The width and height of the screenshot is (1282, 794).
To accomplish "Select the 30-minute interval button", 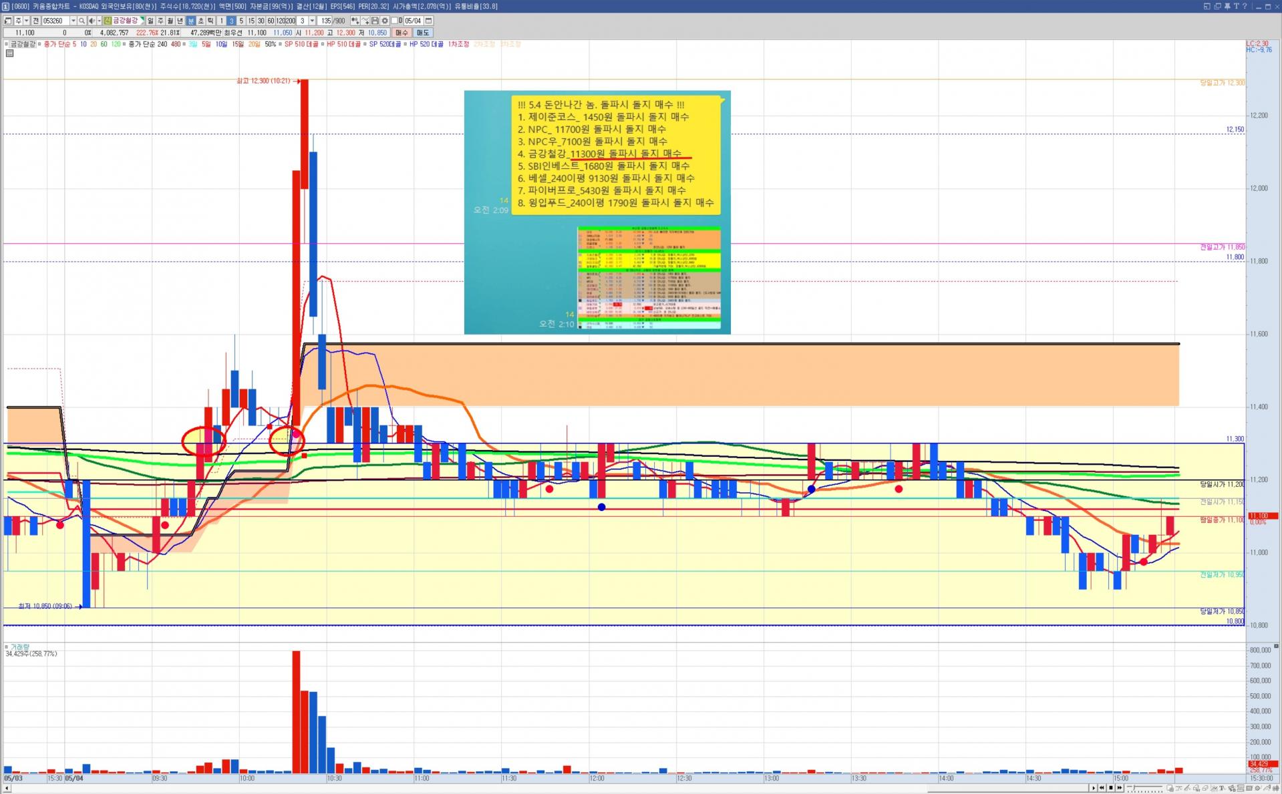I will [261, 21].
